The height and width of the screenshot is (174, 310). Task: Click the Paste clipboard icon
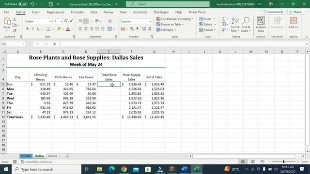pos(7,21)
